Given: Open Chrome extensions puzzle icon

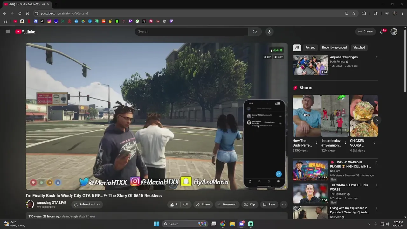Looking at the screenshot, I should [364, 13].
